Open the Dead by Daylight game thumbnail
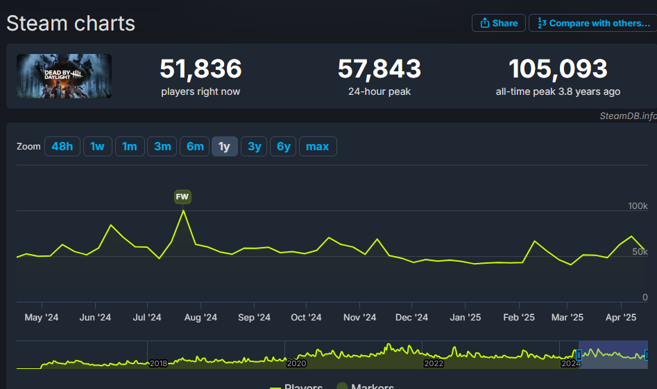657x389 pixels. pyautogui.click(x=64, y=76)
